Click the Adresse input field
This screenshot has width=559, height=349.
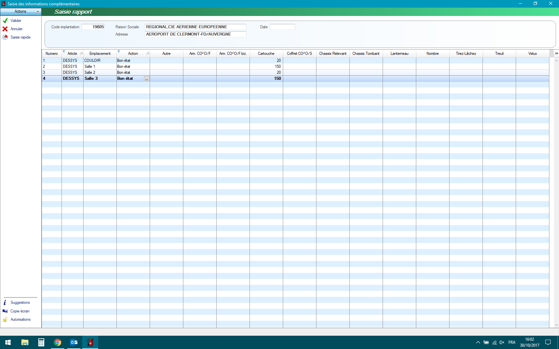click(x=196, y=34)
